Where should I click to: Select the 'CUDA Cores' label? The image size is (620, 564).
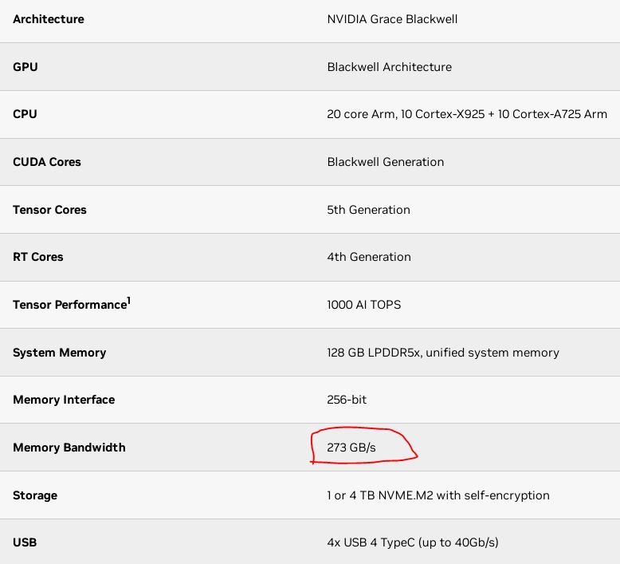click(x=47, y=162)
